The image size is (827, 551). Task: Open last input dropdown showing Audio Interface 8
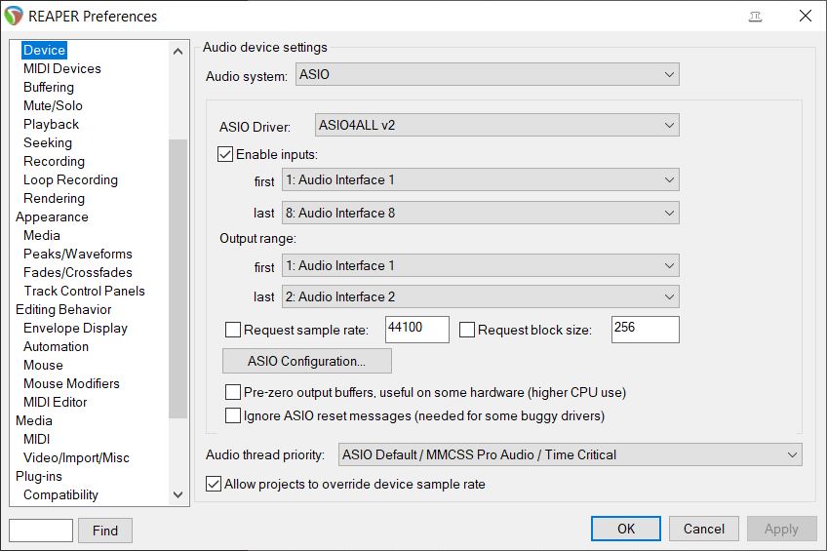point(481,213)
